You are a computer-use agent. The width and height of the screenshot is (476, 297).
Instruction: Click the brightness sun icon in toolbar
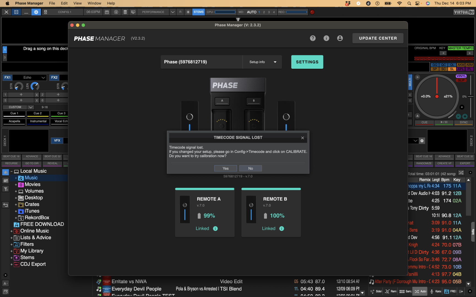[x=188, y=12]
